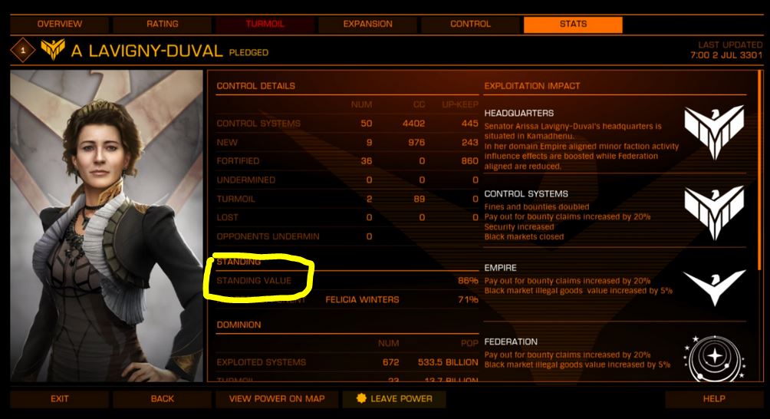
Task: Click the Empire white bird emblem
Action: click(x=715, y=287)
